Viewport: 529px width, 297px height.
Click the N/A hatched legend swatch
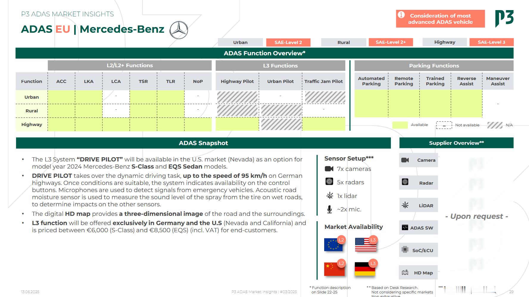point(495,125)
